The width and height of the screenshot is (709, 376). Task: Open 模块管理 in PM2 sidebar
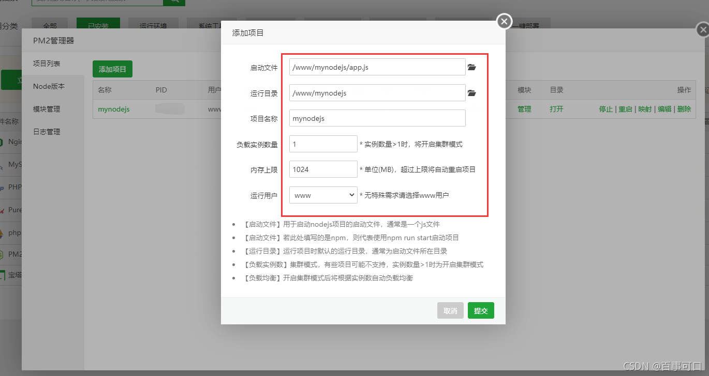coord(53,109)
